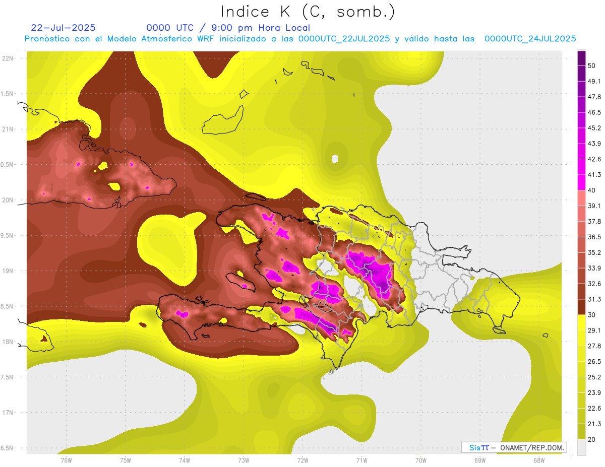
Task: Click the colorbar value "39.1"
Action: pos(594,206)
